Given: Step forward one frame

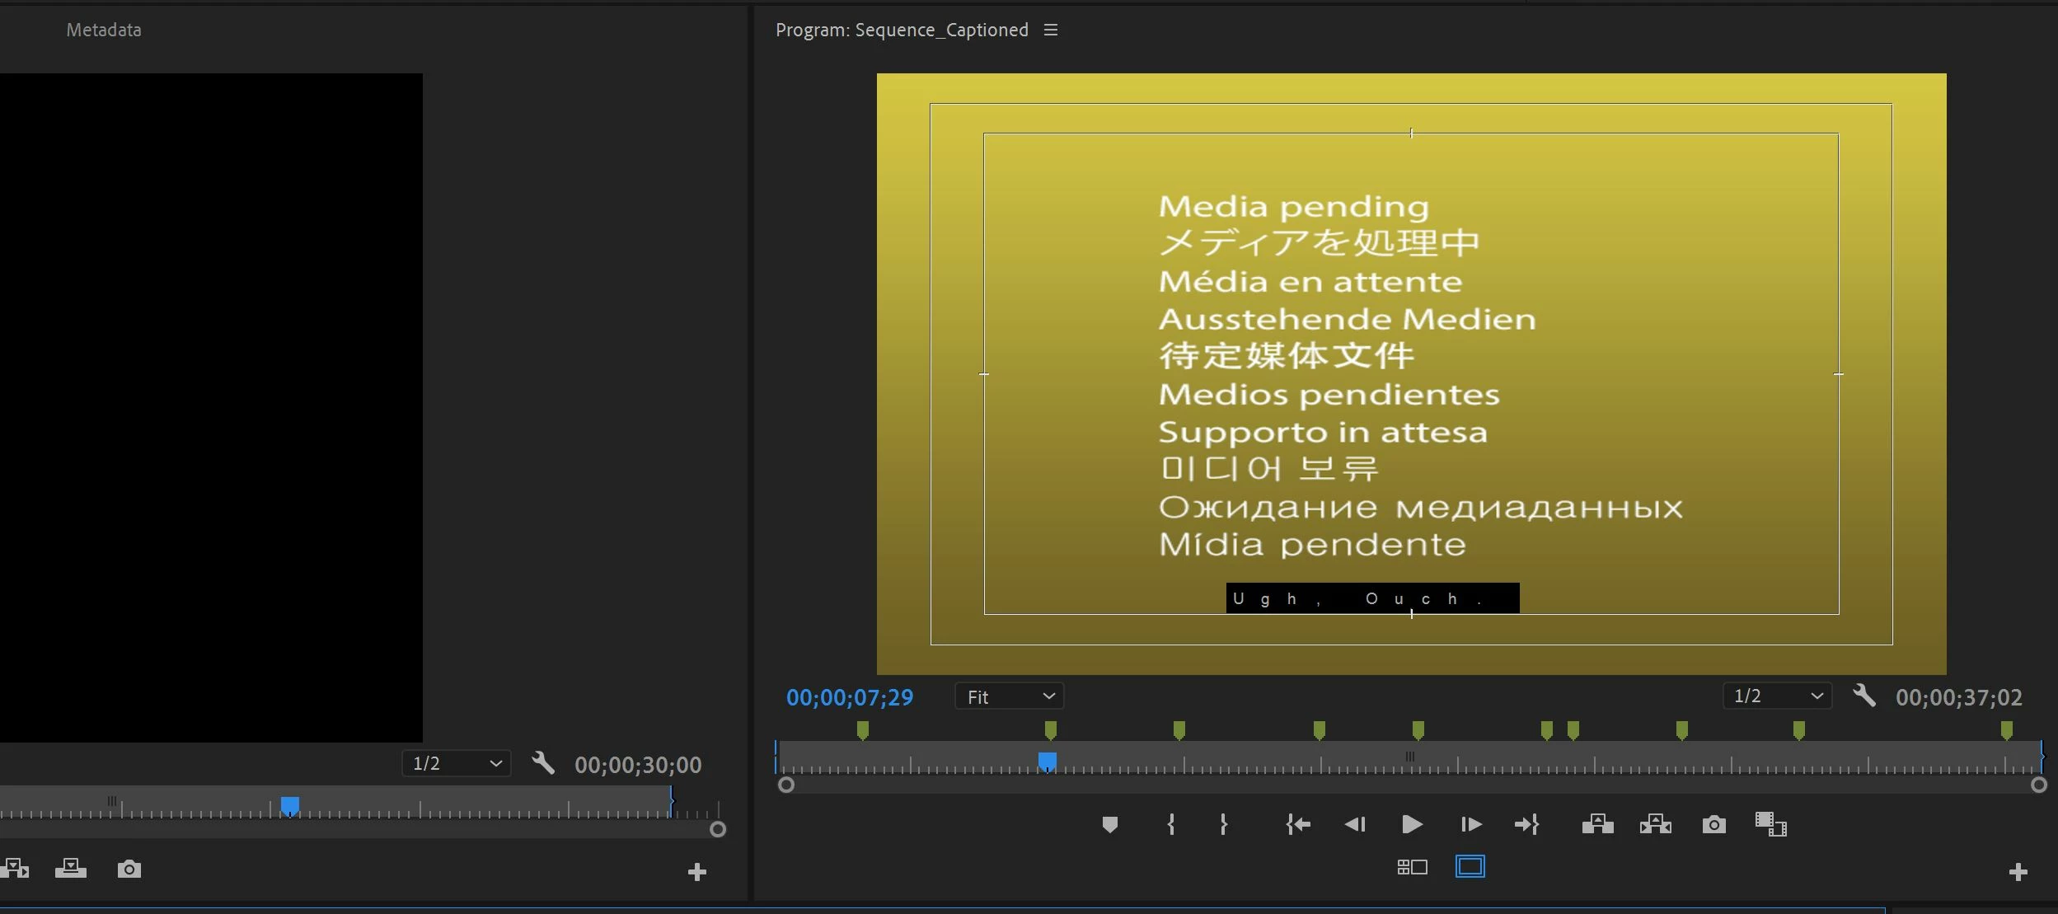Looking at the screenshot, I should click(x=1470, y=824).
